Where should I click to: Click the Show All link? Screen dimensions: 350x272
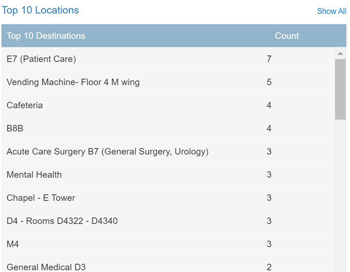331,11
